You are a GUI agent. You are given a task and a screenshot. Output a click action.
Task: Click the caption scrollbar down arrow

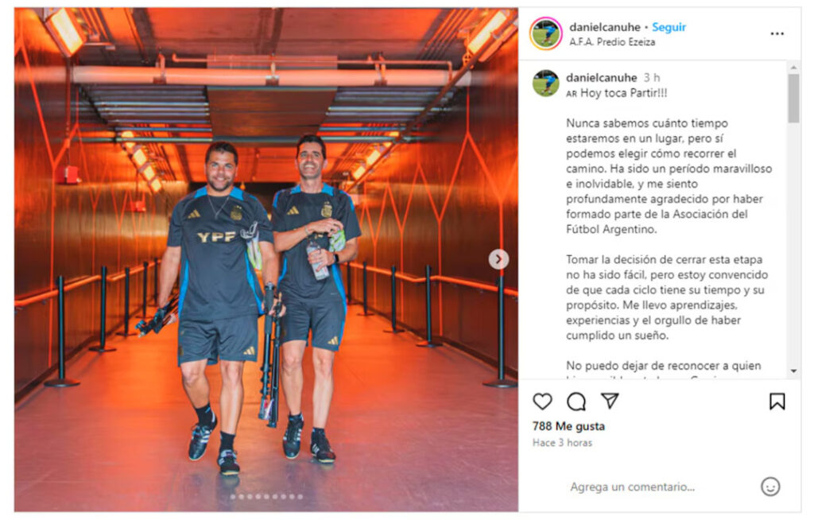[793, 371]
